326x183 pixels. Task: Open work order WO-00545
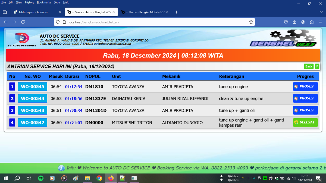click(33, 87)
